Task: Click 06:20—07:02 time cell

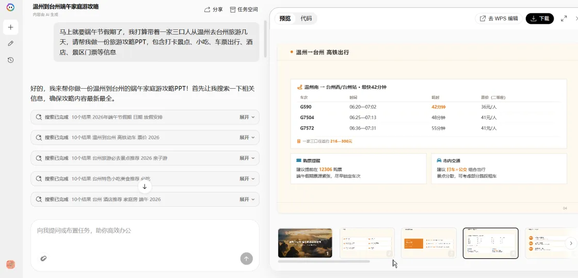Action: pyautogui.click(x=363, y=107)
